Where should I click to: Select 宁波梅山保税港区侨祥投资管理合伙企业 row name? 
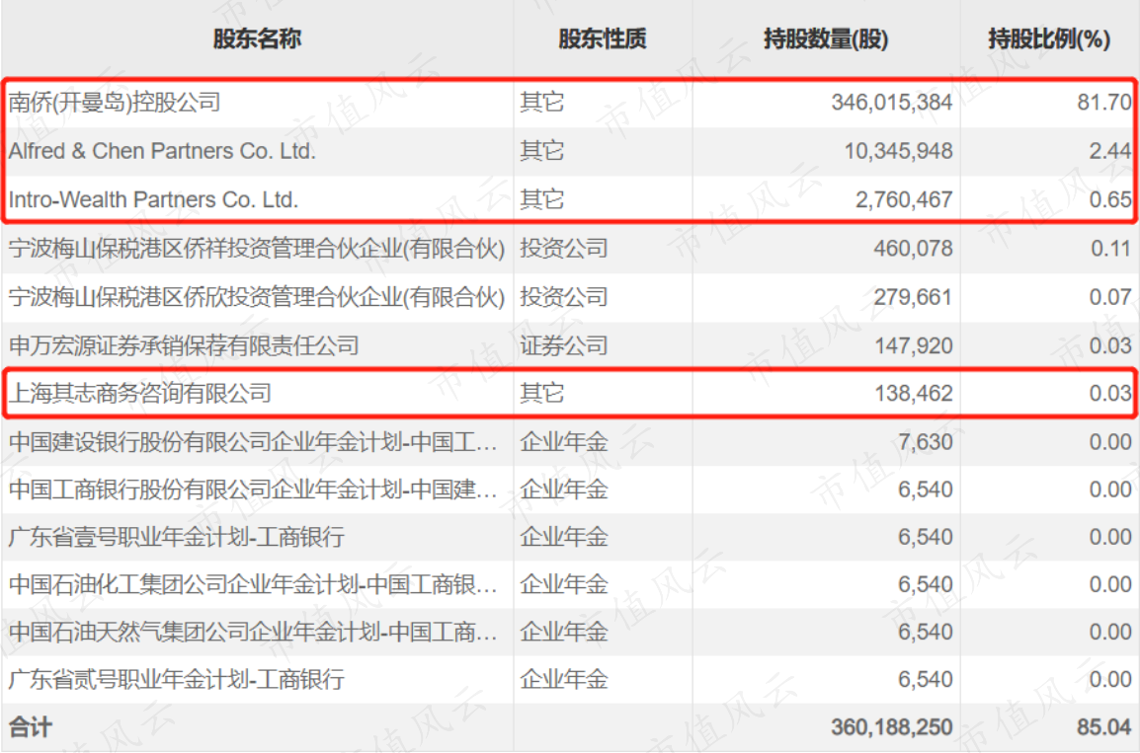[x=257, y=249]
